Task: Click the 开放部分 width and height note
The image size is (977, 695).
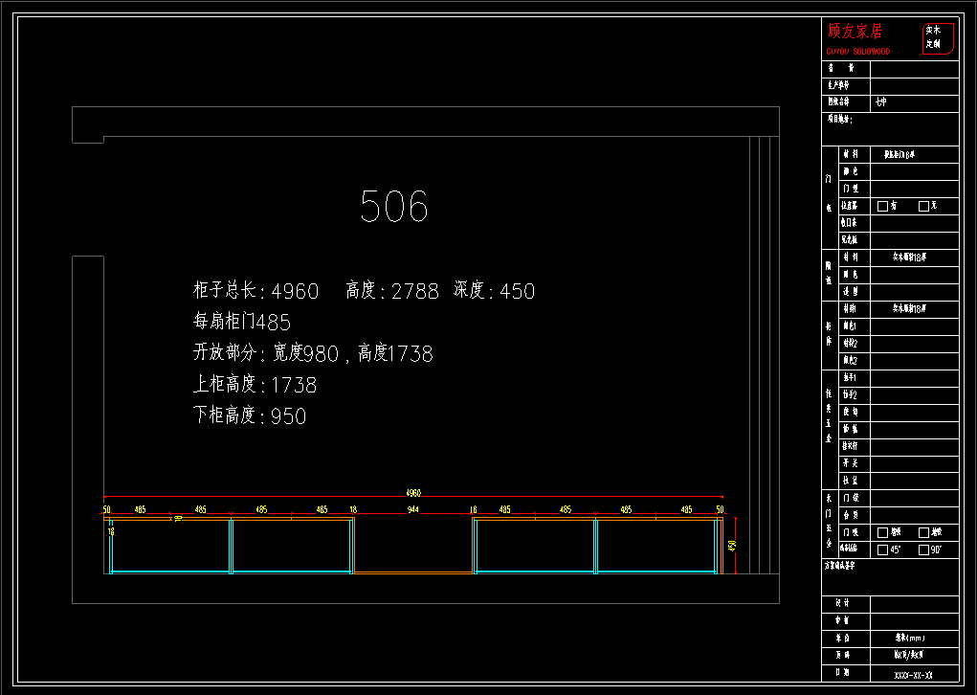Action: pos(313,353)
